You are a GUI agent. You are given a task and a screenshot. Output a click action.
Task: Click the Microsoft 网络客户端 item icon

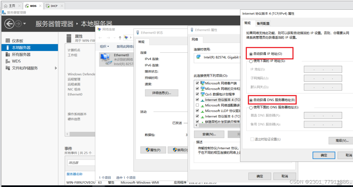pos(203,83)
